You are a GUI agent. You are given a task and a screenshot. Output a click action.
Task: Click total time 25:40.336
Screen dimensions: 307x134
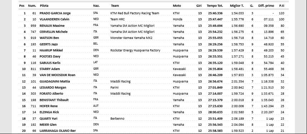(216, 13)
